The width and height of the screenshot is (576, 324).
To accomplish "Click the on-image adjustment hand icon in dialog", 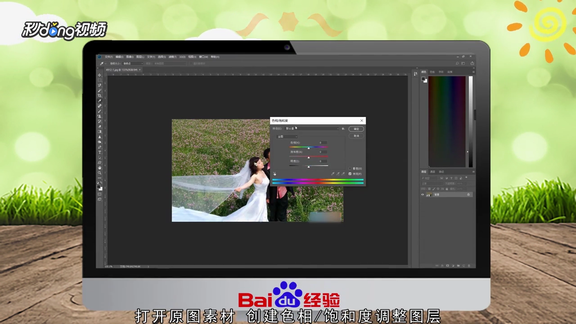I will pos(274,174).
